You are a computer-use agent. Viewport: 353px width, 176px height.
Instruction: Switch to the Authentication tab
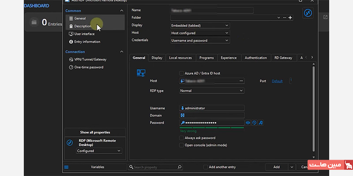tap(256, 58)
